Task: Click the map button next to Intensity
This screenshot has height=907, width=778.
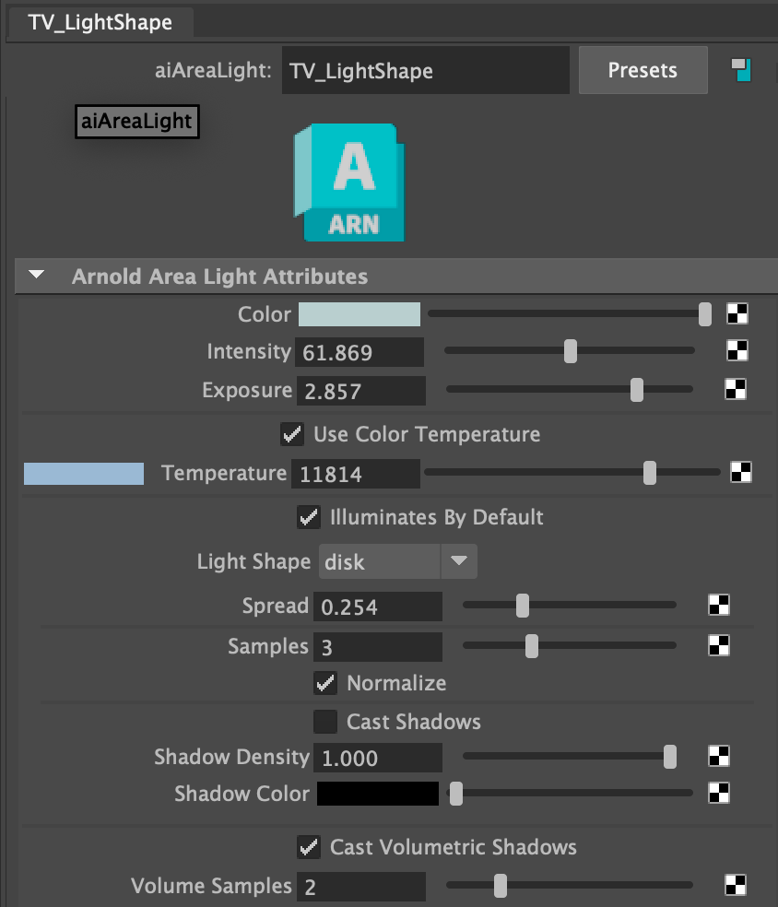Action: [x=737, y=351]
